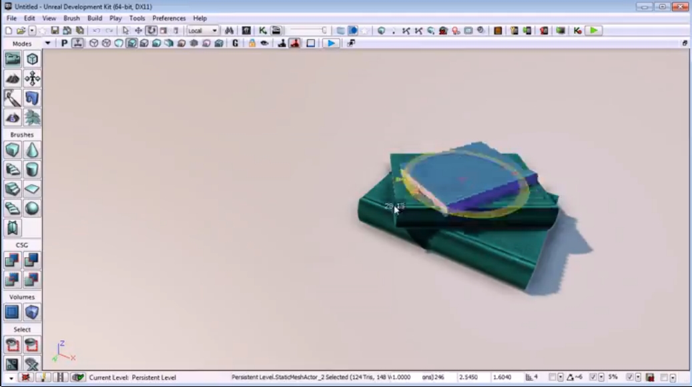The image size is (692, 387).
Task: Toggle drag grid snapping checkbox
Action: click(552, 377)
